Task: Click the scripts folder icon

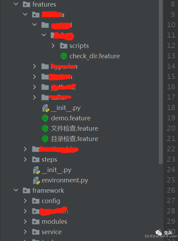Action: (64, 46)
